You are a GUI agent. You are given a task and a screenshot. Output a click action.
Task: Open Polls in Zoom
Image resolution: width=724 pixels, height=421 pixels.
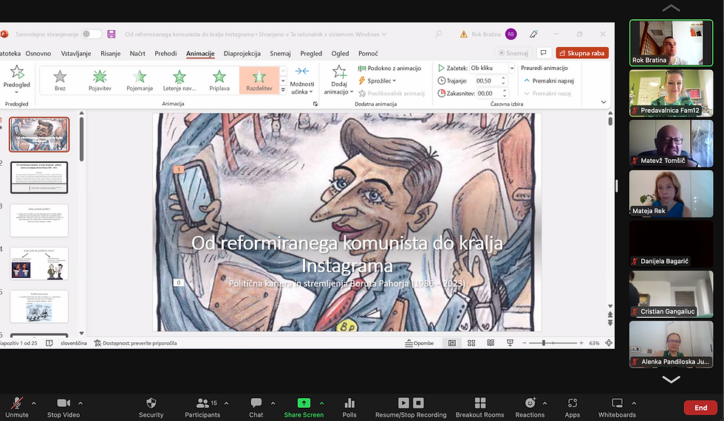[x=349, y=407]
